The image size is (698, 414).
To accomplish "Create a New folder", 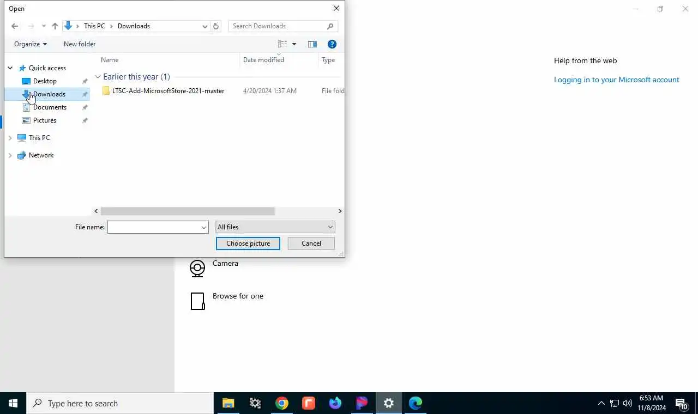I will (80, 44).
